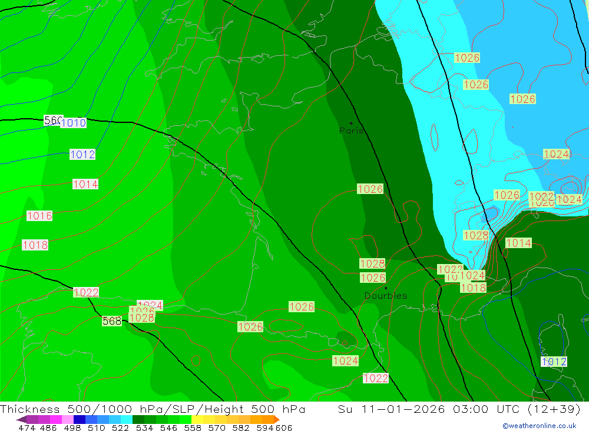Click the map title starting with Thickness 500/1000
This screenshot has height=431, width=589.
pos(153,409)
